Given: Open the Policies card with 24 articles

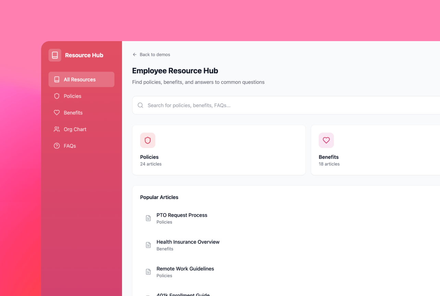Looking at the screenshot, I should click(219, 150).
